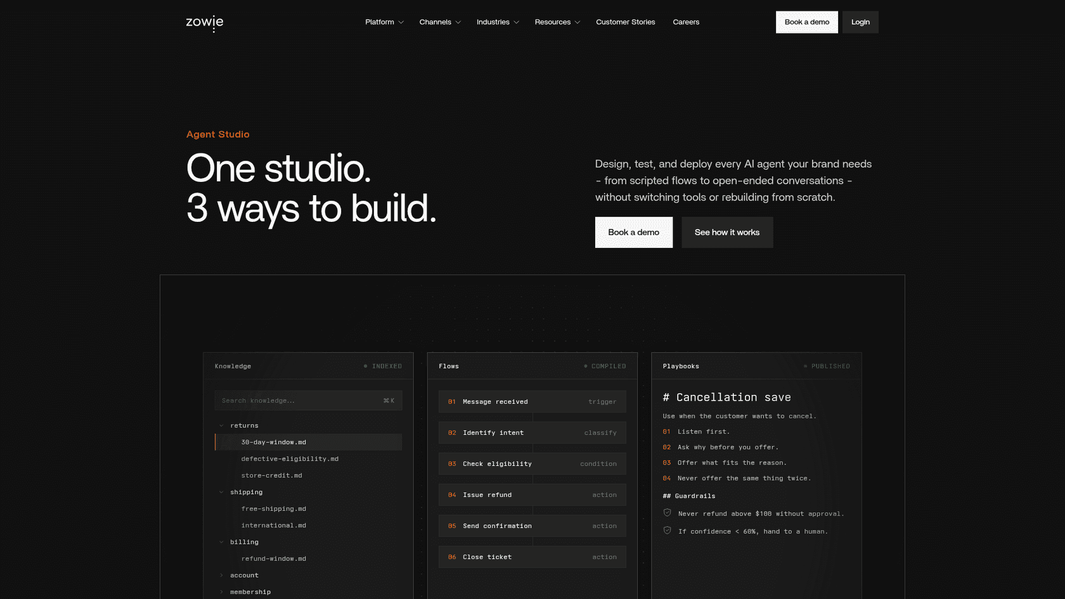Viewport: 1065px width, 599px height.
Task: Open the Platform menu
Action: 384,22
